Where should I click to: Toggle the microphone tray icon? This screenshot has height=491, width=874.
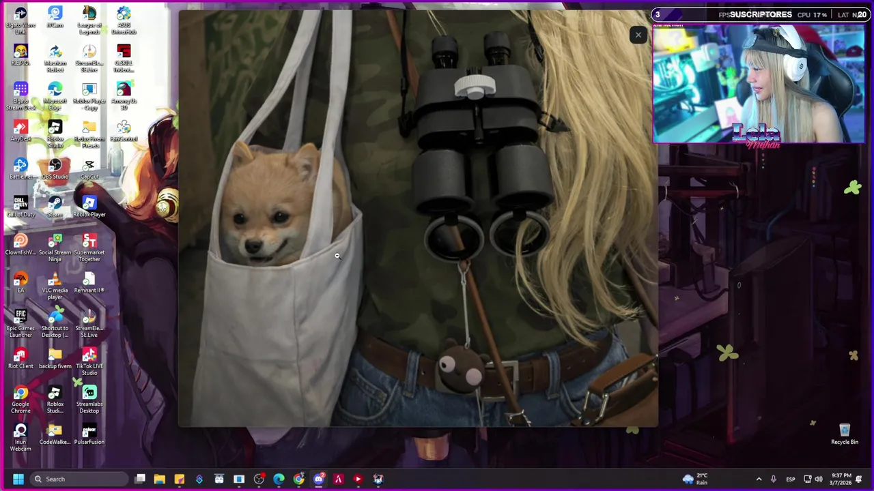(x=773, y=479)
